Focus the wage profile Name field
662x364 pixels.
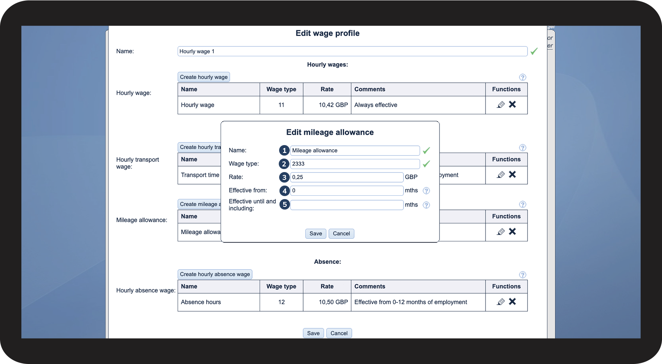(x=353, y=51)
